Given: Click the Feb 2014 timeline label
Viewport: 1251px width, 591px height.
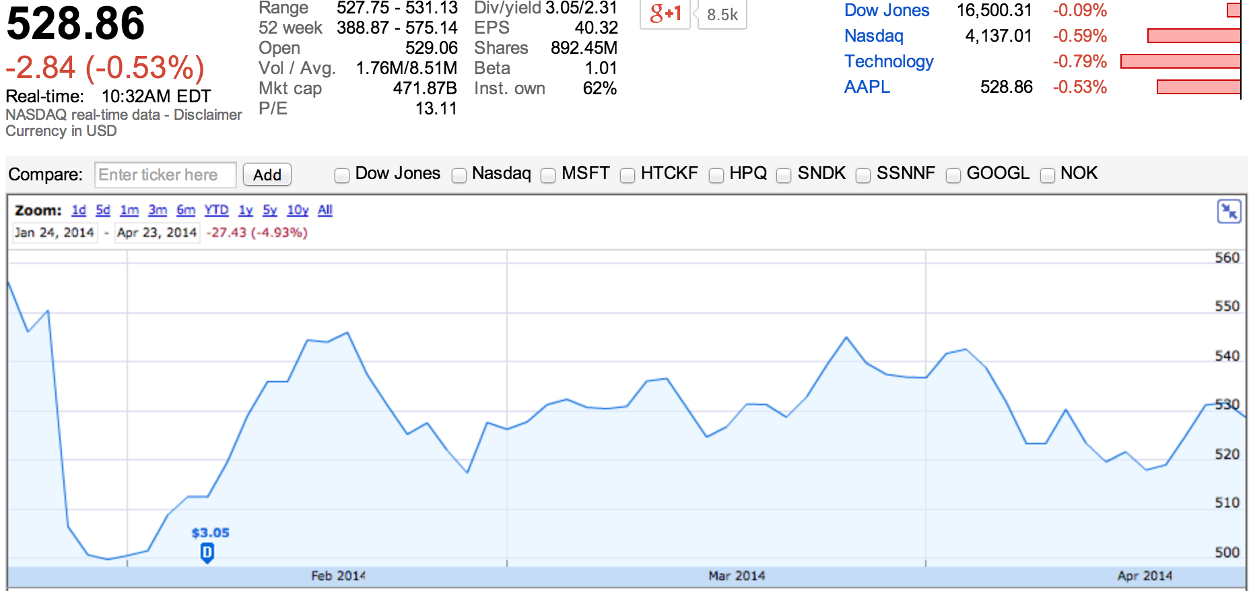Looking at the screenshot, I should click(338, 576).
